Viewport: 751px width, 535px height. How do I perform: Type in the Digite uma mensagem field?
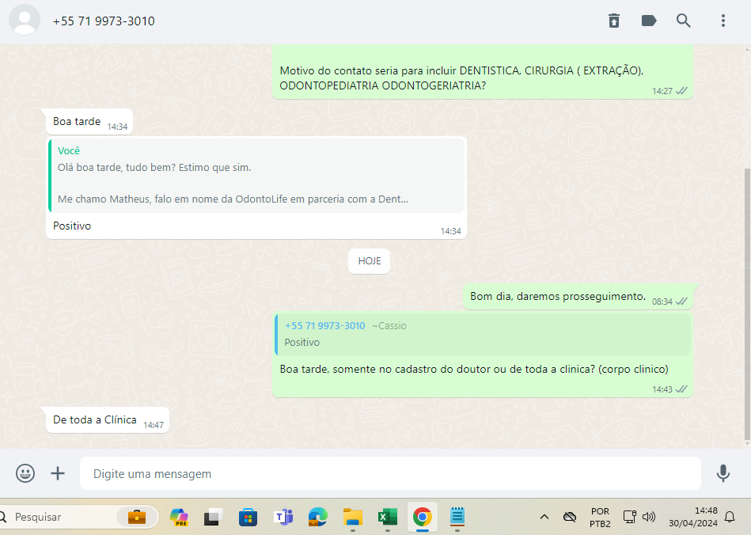coord(389,473)
